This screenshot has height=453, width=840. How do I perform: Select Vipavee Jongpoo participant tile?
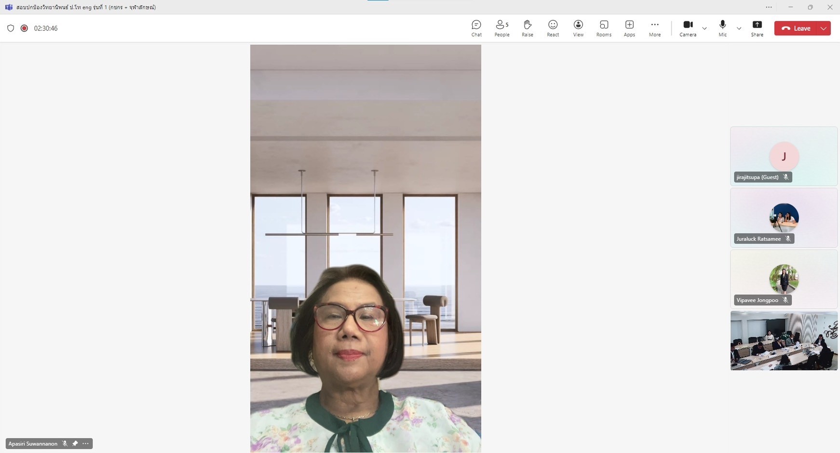784,279
